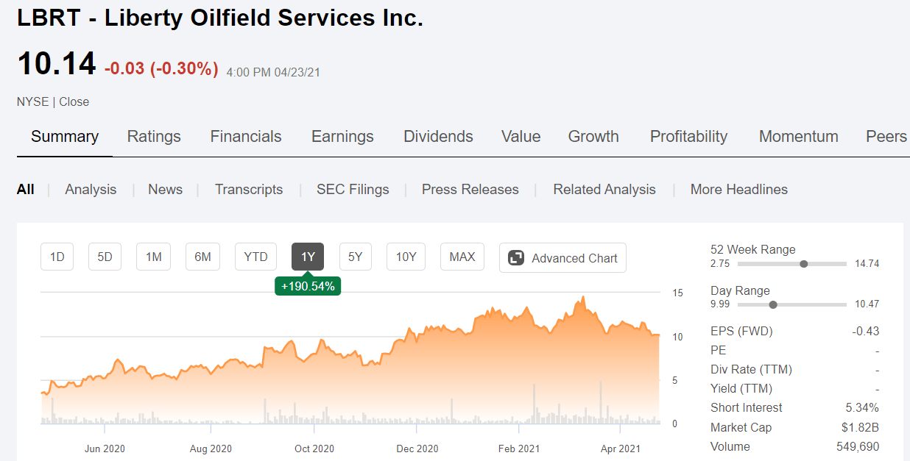Open the Transcripts list
910x461 pixels.
tap(249, 189)
